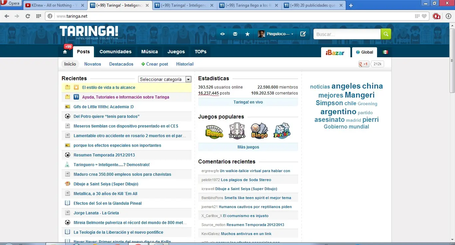This screenshot has width=455, height=245.
Task: Open the Música section
Action: [x=149, y=52]
